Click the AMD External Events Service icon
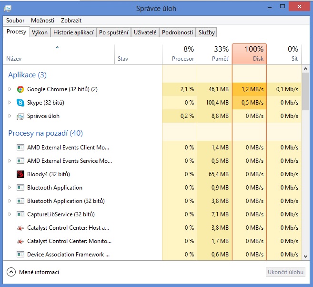Viewport: 313px width, 287px height. (20, 161)
